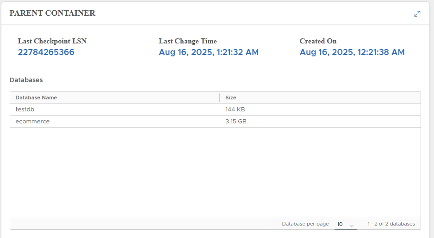The image size is (434, 238).
Task: Click the '1 - 2 of 2 databases' pagination text
Action: [x=391, y=224]
